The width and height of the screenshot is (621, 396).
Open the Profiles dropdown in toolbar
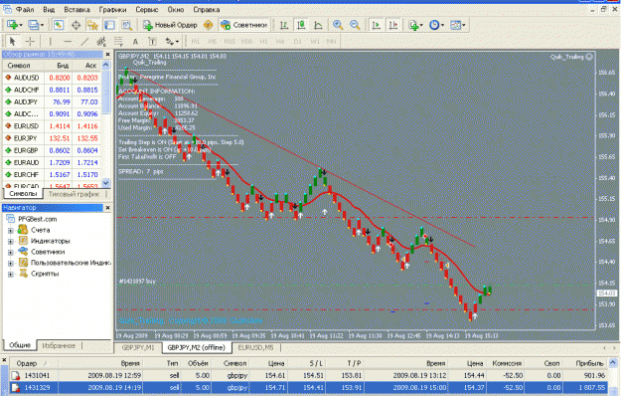[35, 25]
